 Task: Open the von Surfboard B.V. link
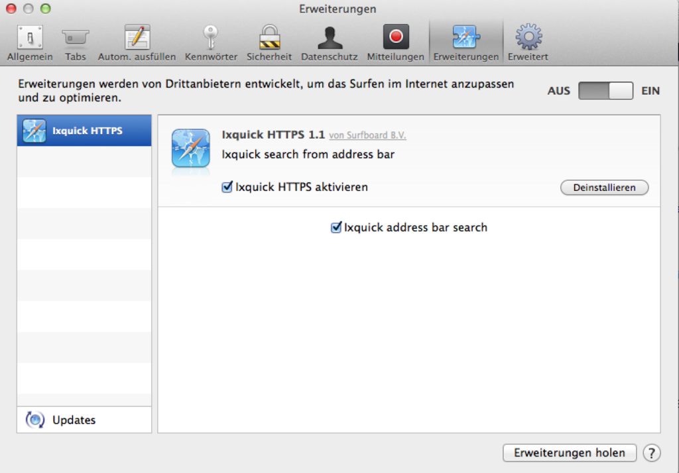(x=367, y=135)
